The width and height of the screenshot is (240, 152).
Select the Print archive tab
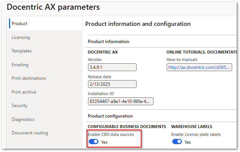tap(24, 92)
